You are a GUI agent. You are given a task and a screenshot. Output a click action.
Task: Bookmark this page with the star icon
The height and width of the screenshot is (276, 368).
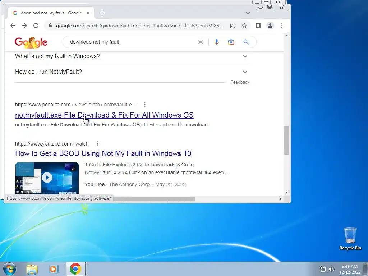(x=244, y=26)
